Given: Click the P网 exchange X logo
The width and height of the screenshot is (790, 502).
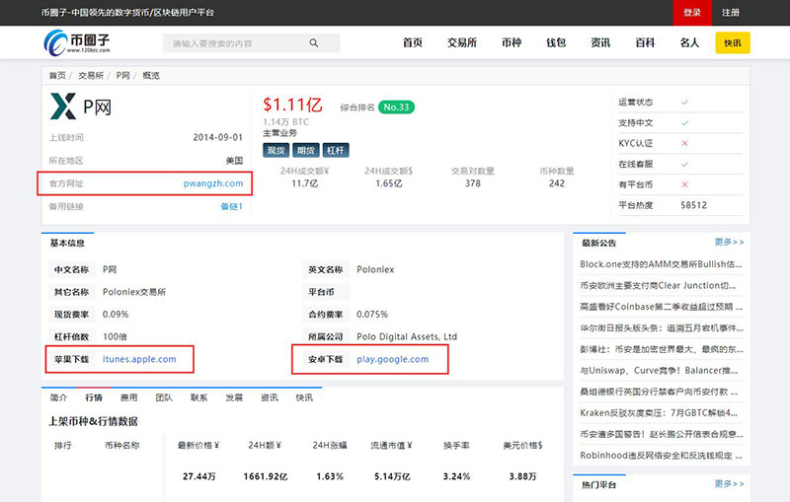Looking at the screenshot, I should point(63,107).
